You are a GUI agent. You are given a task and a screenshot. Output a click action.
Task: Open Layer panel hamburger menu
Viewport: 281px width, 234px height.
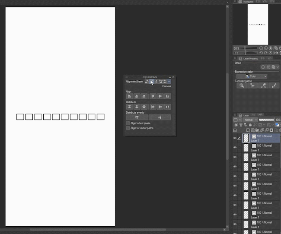coord(235,115)
